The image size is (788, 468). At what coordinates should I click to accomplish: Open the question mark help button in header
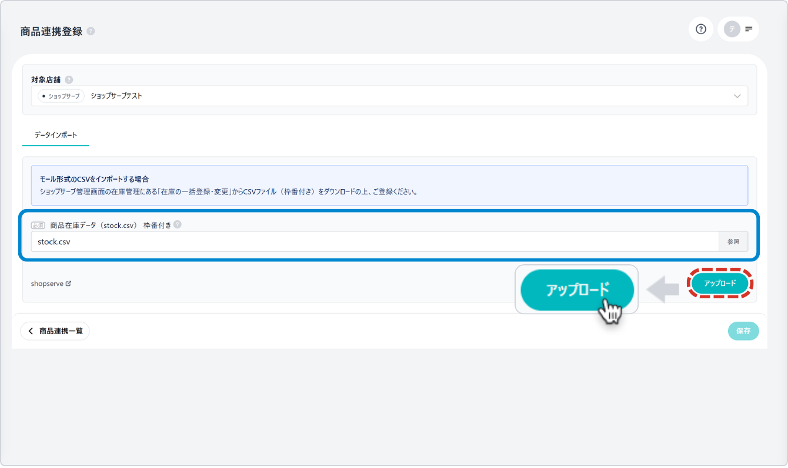pyautogui.click(x=700, y=29)
